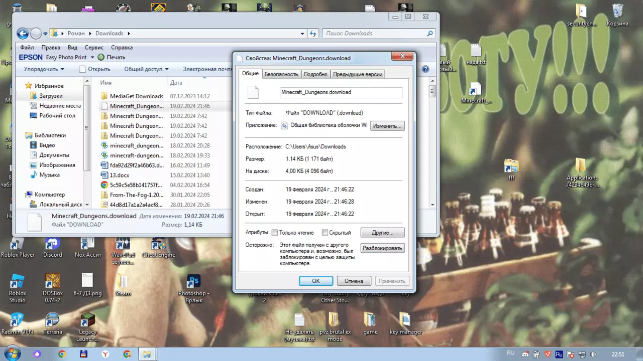Click the Chrome icon in the taskbar

[x=62, y=354]
